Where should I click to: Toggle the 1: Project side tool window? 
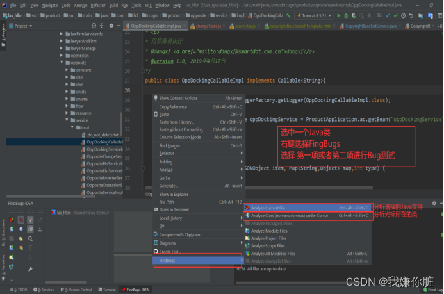click(3, 35)
